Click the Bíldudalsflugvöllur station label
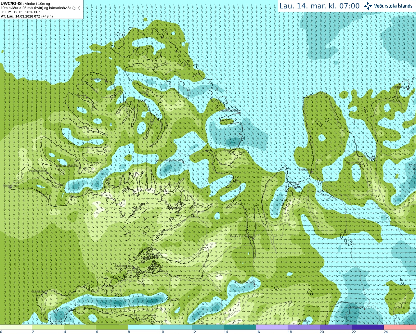 coord(67,165)
